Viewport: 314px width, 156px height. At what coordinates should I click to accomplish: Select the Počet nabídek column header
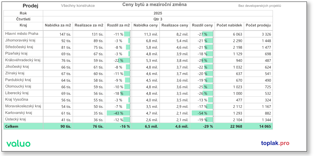pyautogui.click(x=229, y=25)
